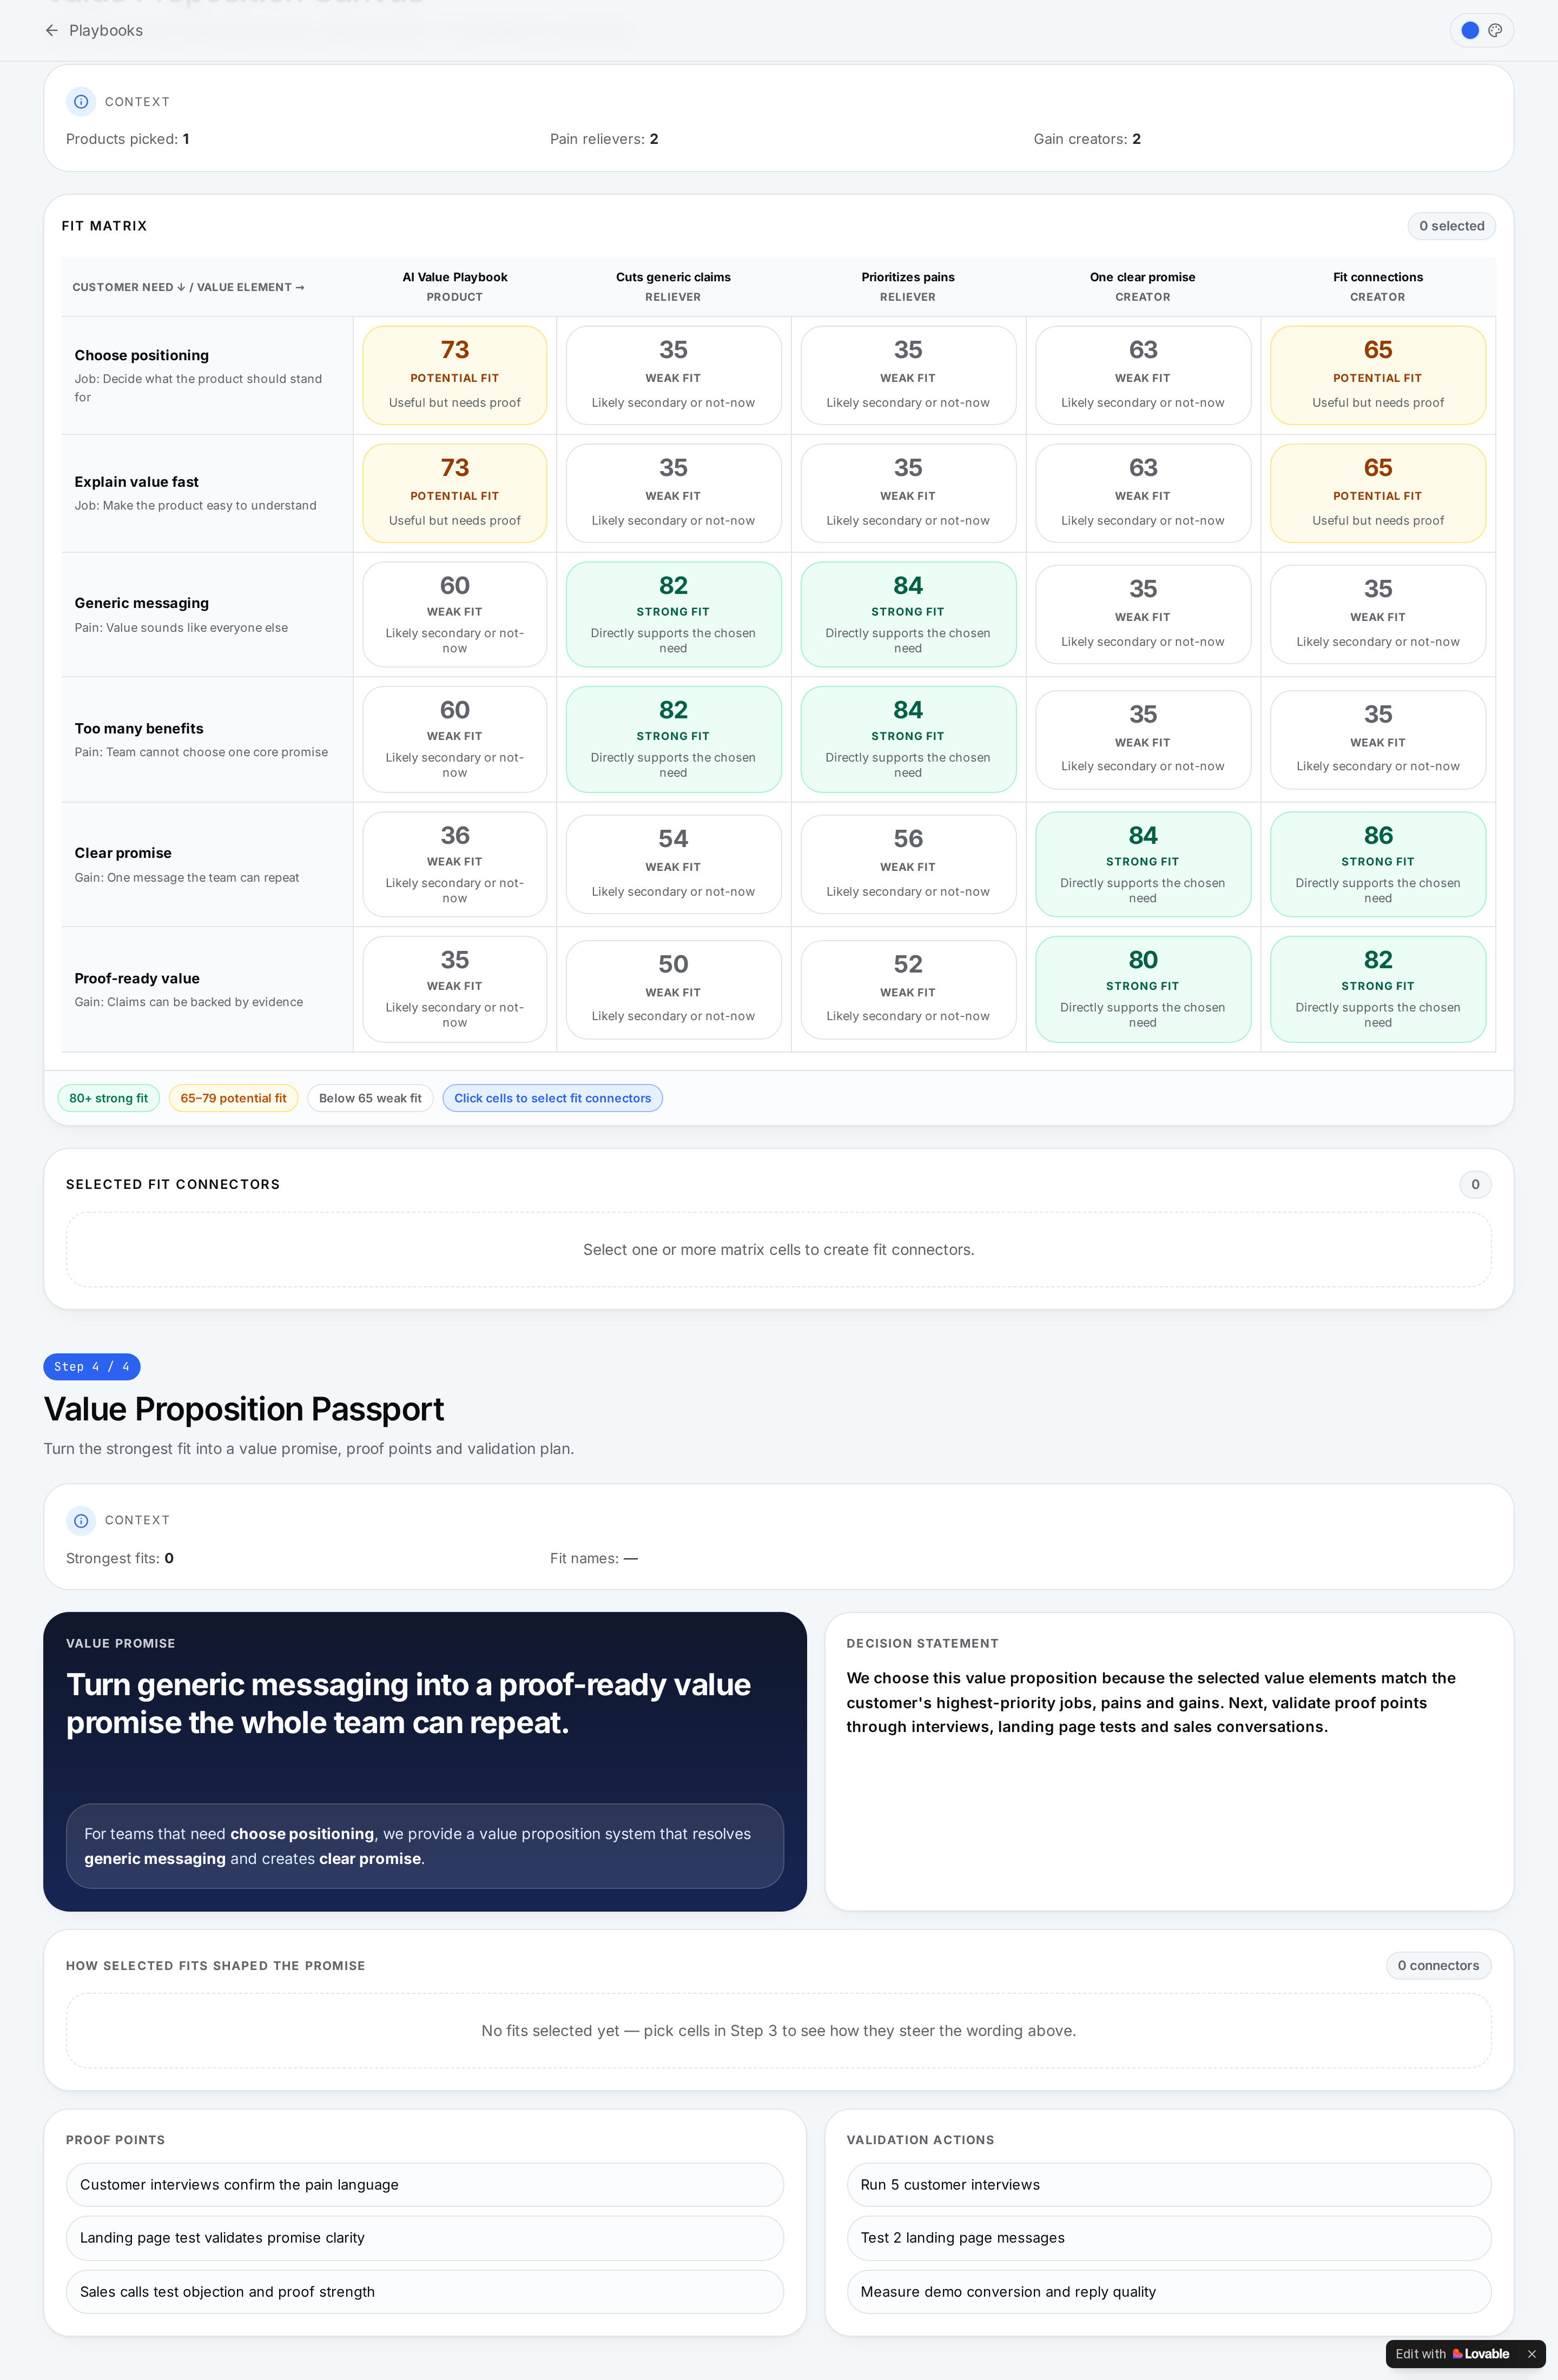The image size is (1558, 2380).
Task: Click the info icon in the Passport Context card
Action: click(81, 1520)
